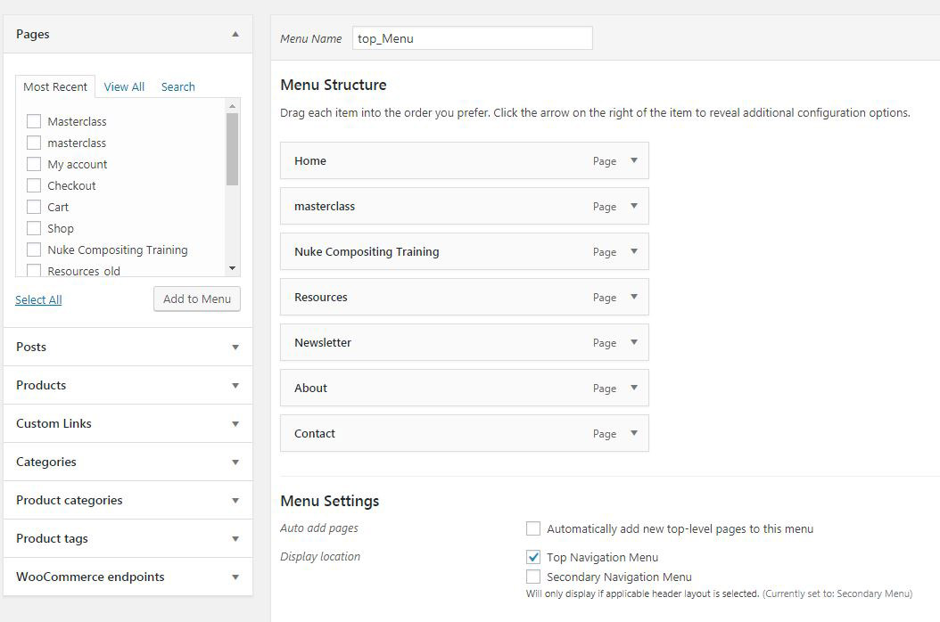Screen dimensions: 940x622
Task: Click the Menu Settings heading
Action: coord(330,501)
